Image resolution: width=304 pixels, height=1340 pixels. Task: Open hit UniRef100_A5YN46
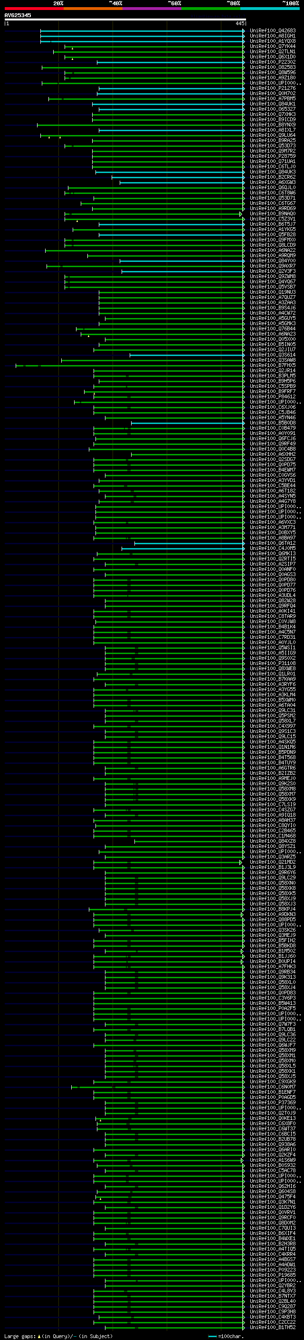[x=272, y=418]
